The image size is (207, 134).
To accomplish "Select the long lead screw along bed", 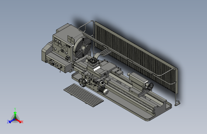I will [x=131, y=96].
